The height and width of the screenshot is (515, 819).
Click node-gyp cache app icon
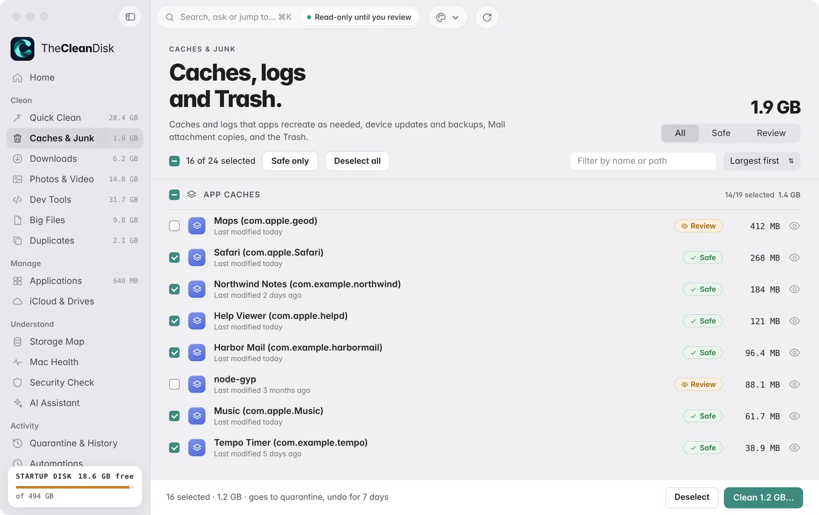pyautogui.click(x=197, y=384)
